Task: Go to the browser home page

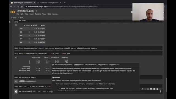Action: pyautogui.click(x=22, y=7)
